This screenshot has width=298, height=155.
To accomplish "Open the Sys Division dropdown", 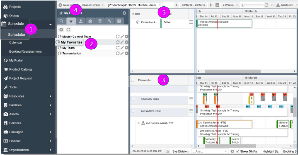I will click(210, 151).
